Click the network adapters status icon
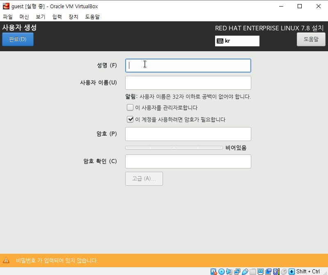328x275 pixels. pyautogui.click(x=237, y=271)
